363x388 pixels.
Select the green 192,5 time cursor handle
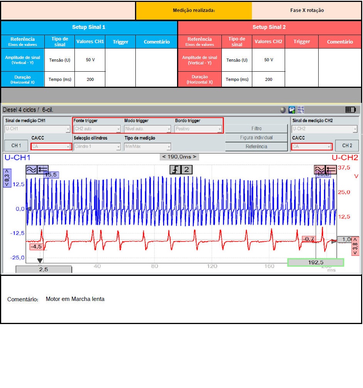click(x=316, y=262)
